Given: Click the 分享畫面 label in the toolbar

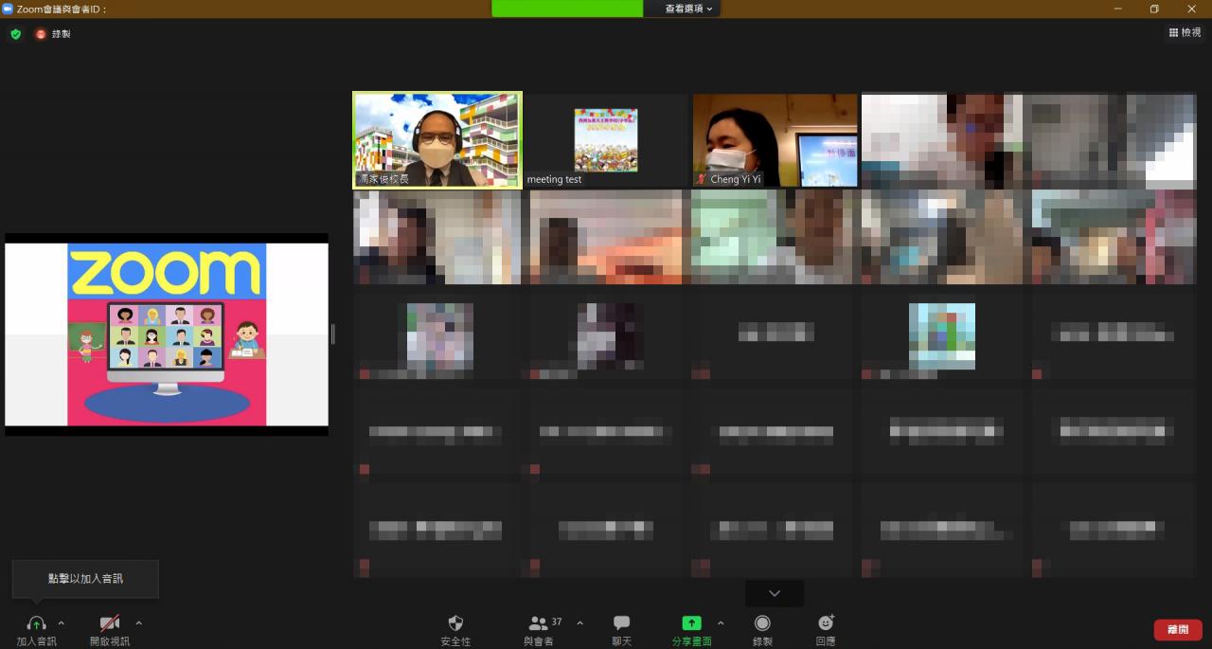Looking at the screenshot, I should tap(692, 641).
